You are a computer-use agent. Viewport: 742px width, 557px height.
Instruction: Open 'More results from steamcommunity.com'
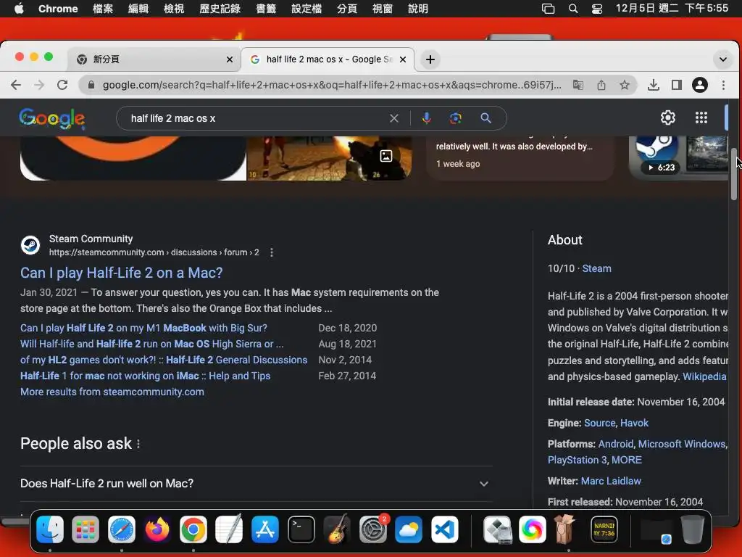(112, 392)
